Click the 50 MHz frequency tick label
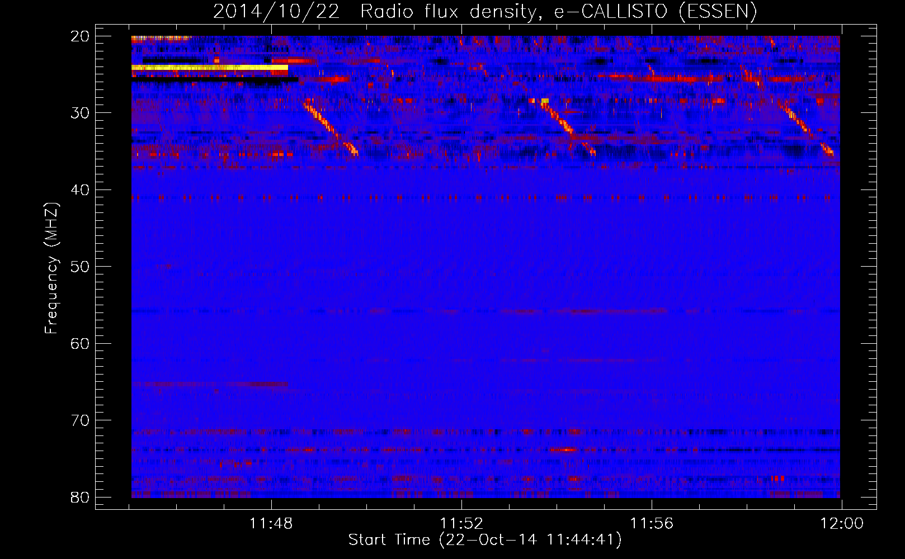This screenshot has height=559, width=905. pos(80,267)
